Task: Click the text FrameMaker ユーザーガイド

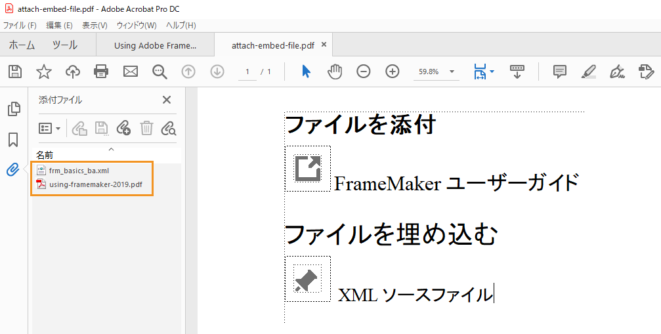Action: point(456,184)
